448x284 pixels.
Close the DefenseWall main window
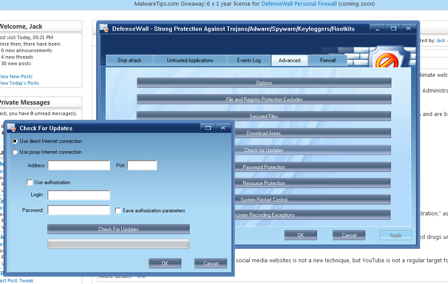pyautogui.click(x=408, y=29)
